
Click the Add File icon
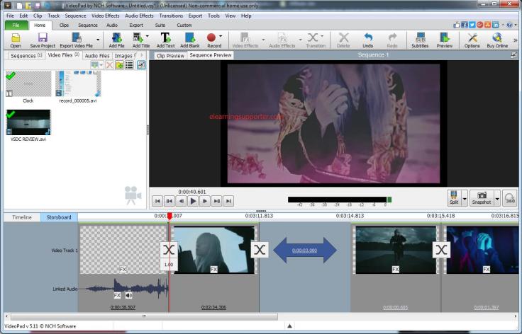click(116, 40)
